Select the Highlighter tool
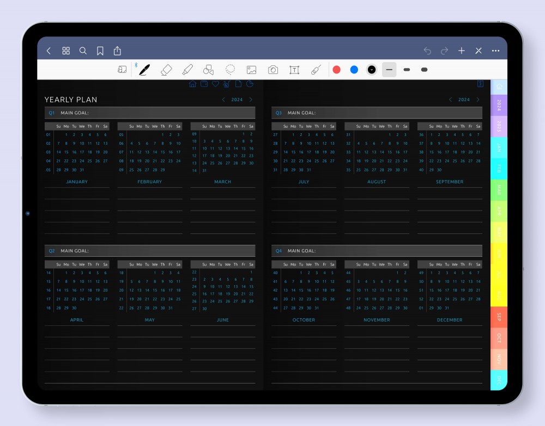This screenshot has width=545, height=426. (x=187, y=70)
